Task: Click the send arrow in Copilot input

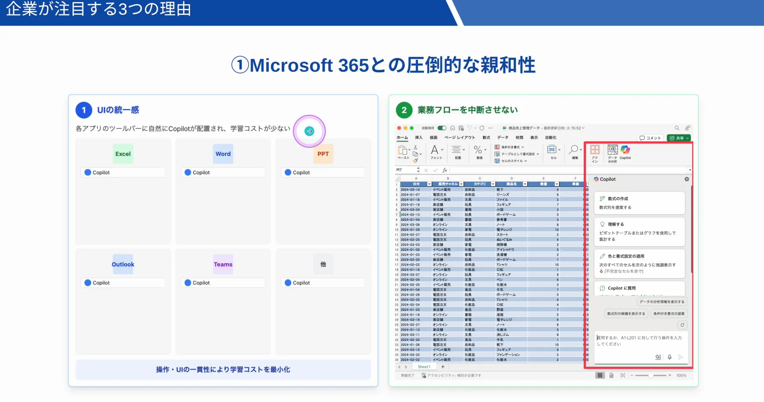Action: (680, 357)
